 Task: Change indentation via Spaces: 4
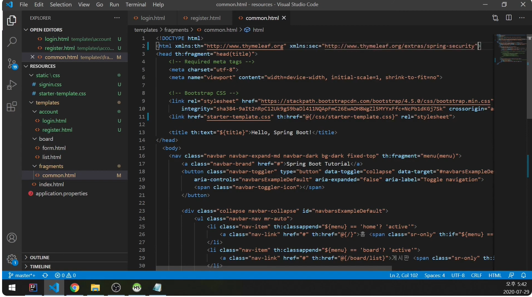click(x=435, y=275)
